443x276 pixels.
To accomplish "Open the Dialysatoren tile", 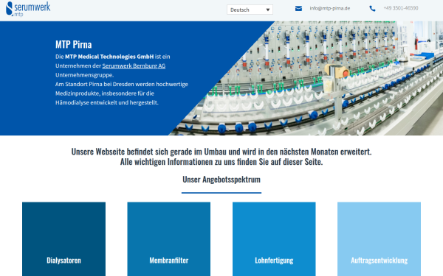I will pos(63,238).
